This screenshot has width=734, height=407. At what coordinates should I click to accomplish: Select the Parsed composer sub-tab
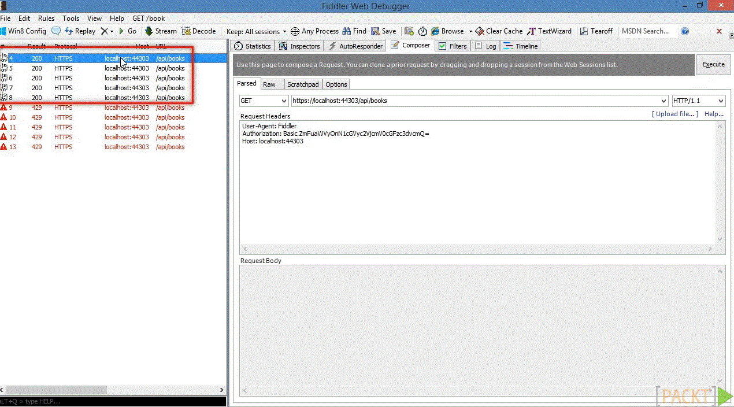click(x=247, y=84)
